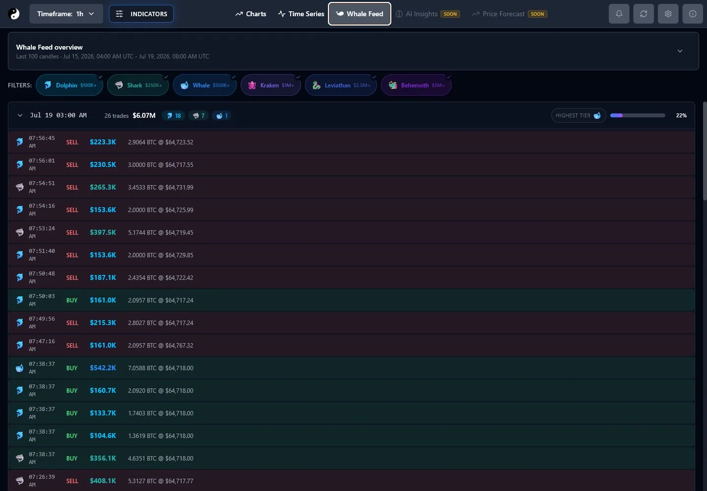Click the whale count badge showing 1

(222, 116)
